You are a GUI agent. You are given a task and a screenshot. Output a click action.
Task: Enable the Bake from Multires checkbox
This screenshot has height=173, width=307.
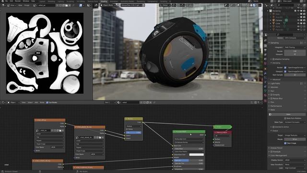[285, 118]
